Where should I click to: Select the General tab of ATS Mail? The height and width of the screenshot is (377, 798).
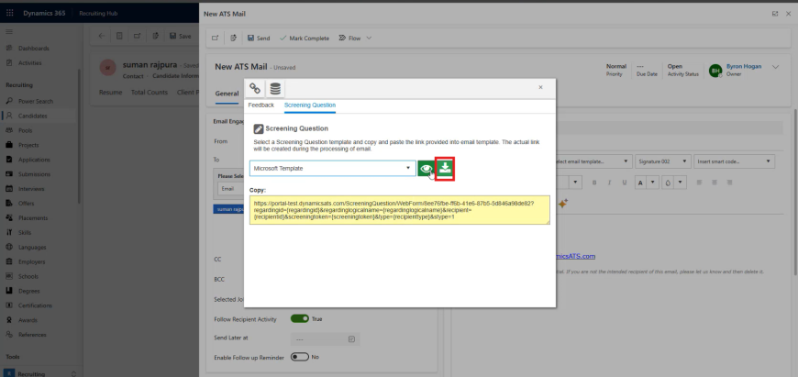227,94
